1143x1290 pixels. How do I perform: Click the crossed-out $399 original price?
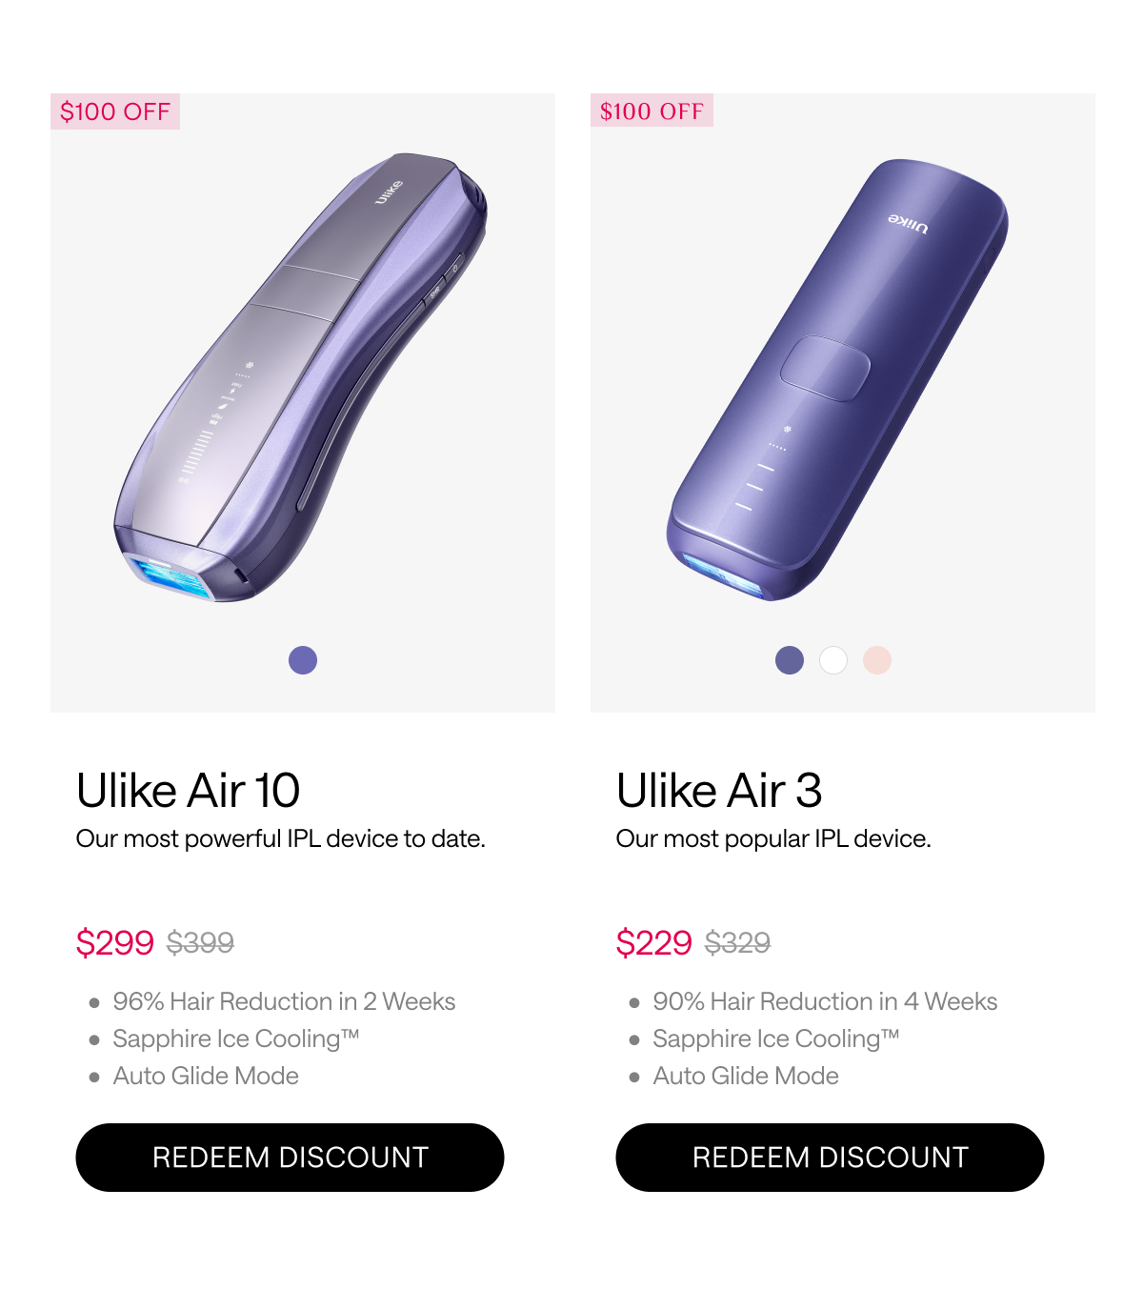tap(200, 943)
